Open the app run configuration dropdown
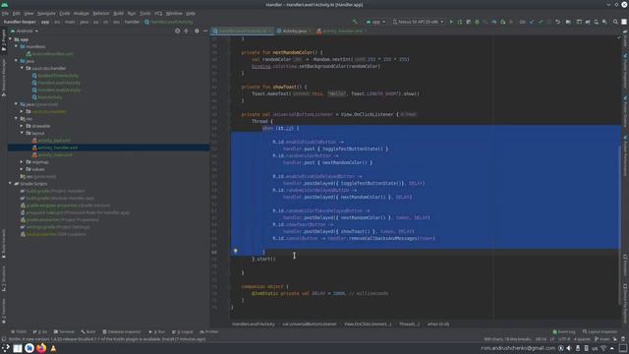Image resolution: width=629 pixels, height=354 pixels. [375, 22]
